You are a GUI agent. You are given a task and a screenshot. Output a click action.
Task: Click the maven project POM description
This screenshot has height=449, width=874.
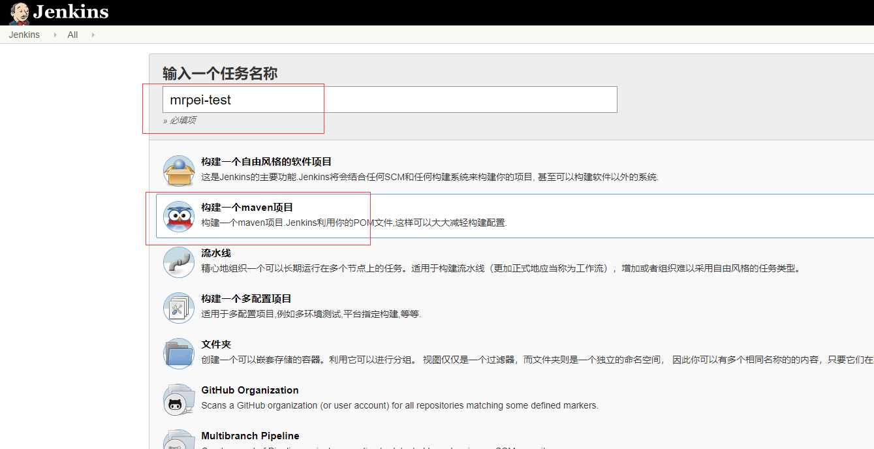pyautogui.click(x=354, y=223)
